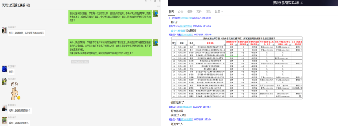
Task: Open the 公告 tab
Action: tap(180, 12)
